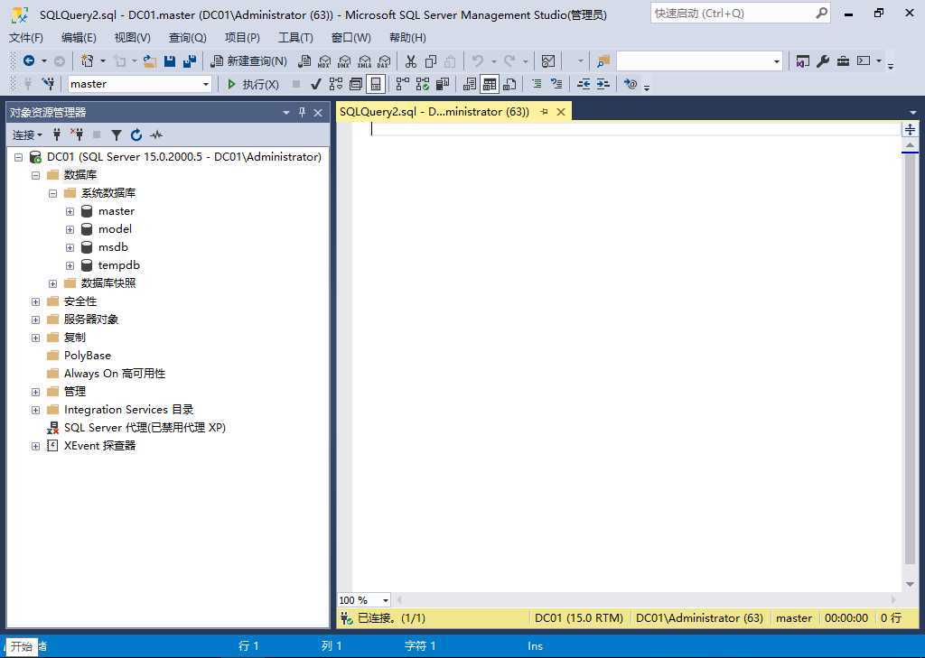Expand the msdb database node
925x658 pixels.
(70, 247)
